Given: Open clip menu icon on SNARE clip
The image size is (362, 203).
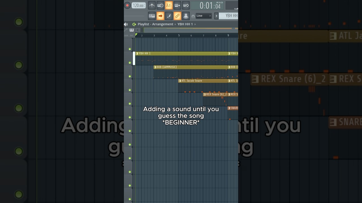Looking at the screenshot, I should (x=229, y=108).
